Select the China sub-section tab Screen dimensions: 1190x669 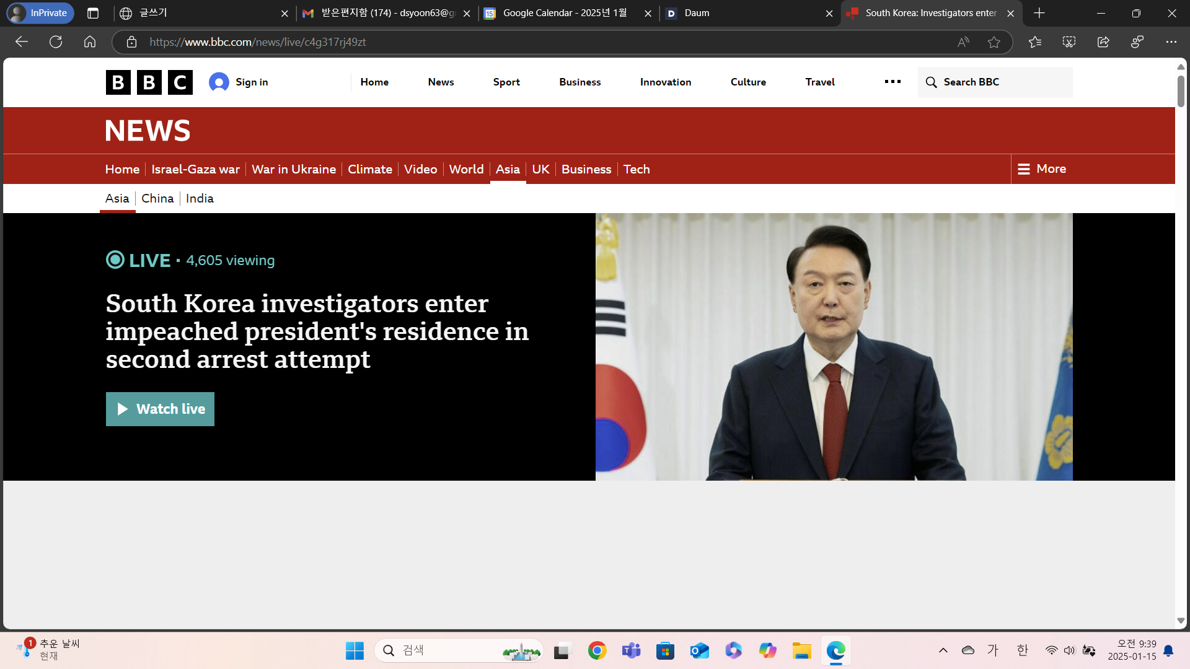(x=157, y=199)
